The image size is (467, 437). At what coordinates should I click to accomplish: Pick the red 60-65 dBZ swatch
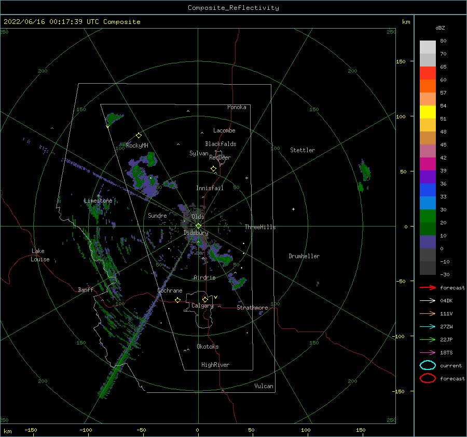[428, 73]
